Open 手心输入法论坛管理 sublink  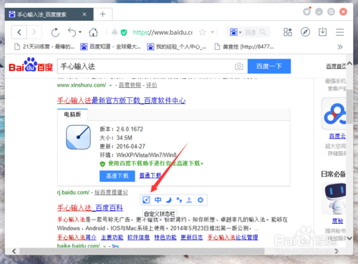(x=233, y=238)
